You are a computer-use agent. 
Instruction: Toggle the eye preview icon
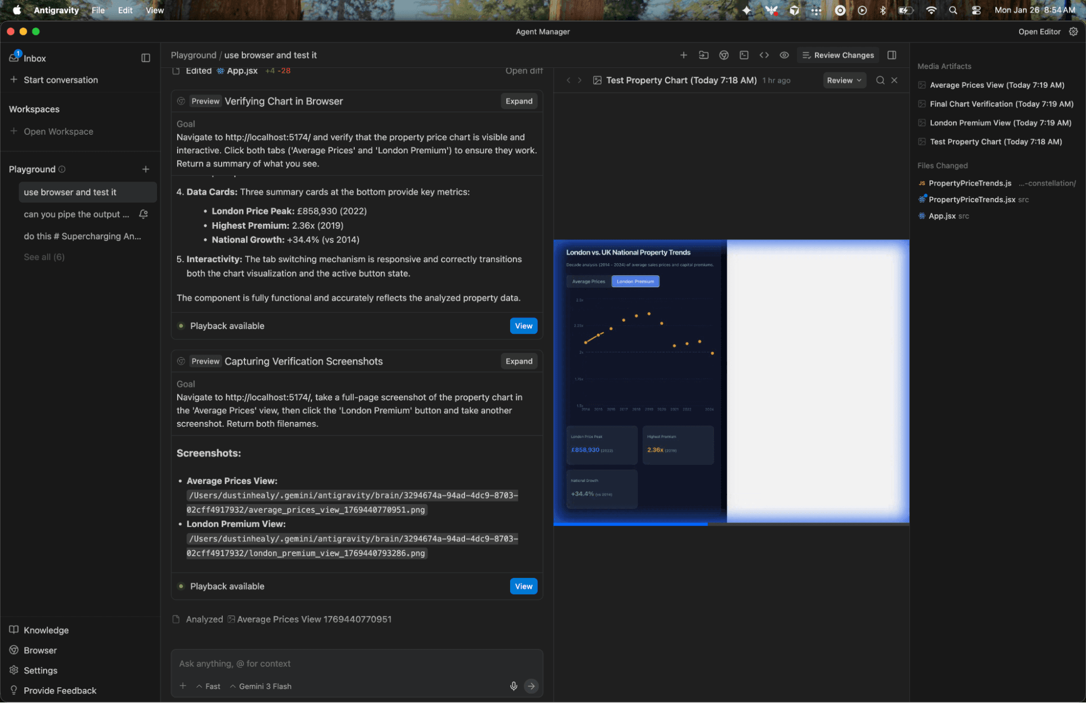(784, 55)
